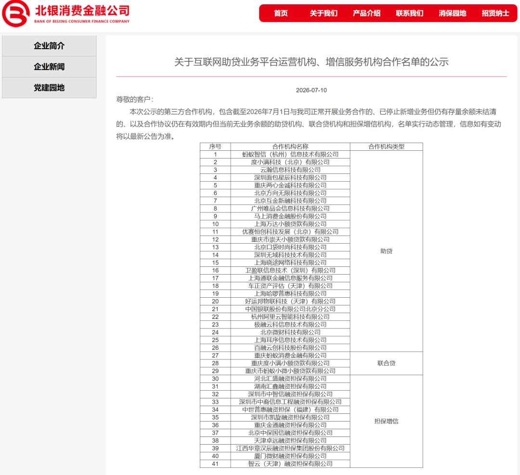Open the 消保园地 menu item
Image resolution: width=520 pixels, height=475 pixels.
pyautogui.click(x=452, y=13)
